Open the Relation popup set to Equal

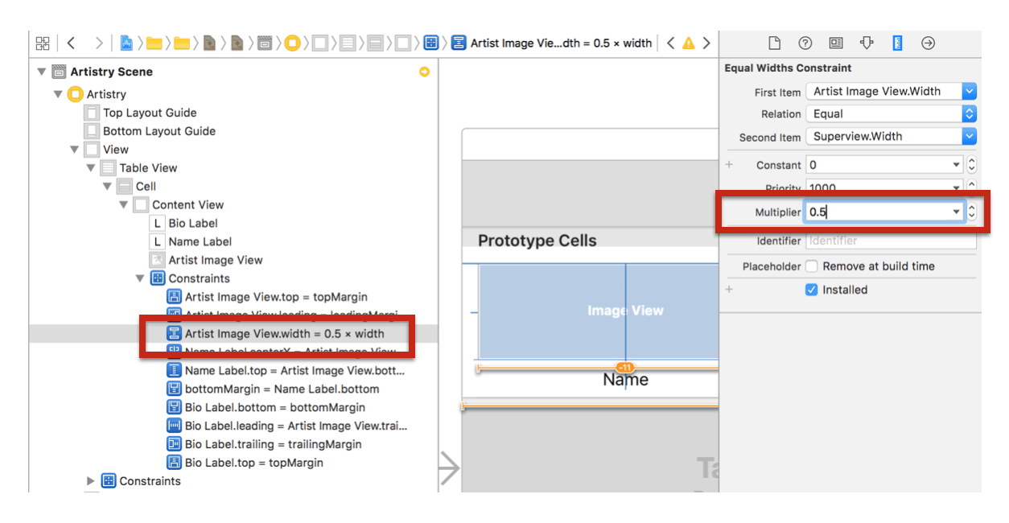(970, 114)
